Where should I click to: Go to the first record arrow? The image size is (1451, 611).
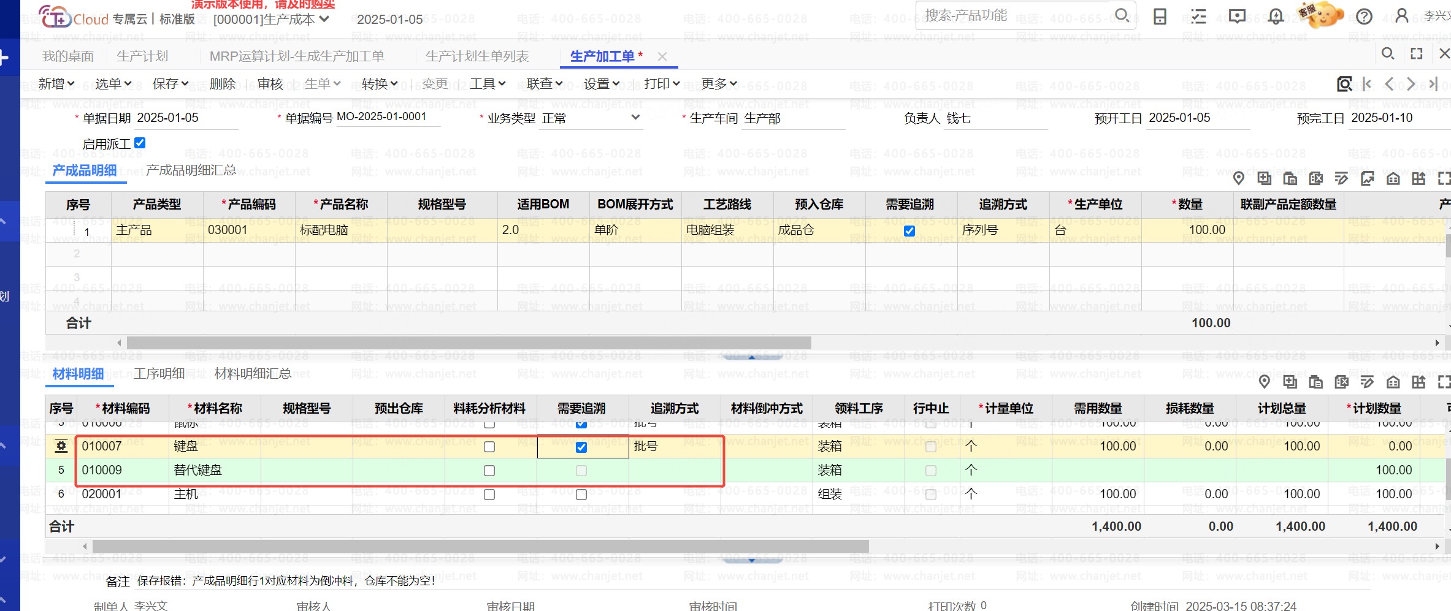(x=1366, y=84)
